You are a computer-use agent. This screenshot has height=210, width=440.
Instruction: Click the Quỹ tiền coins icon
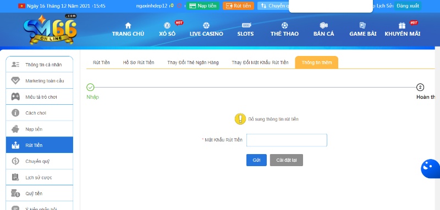click(15, 194)
